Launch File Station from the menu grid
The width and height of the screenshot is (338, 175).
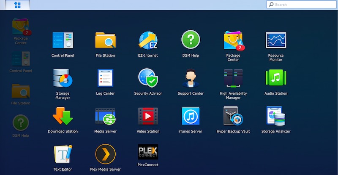click(x=105, y=40)
